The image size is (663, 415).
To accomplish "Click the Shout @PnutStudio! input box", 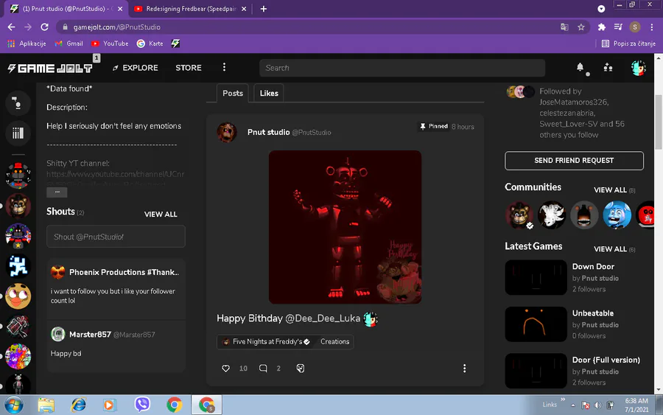I will tap(116, 237).
